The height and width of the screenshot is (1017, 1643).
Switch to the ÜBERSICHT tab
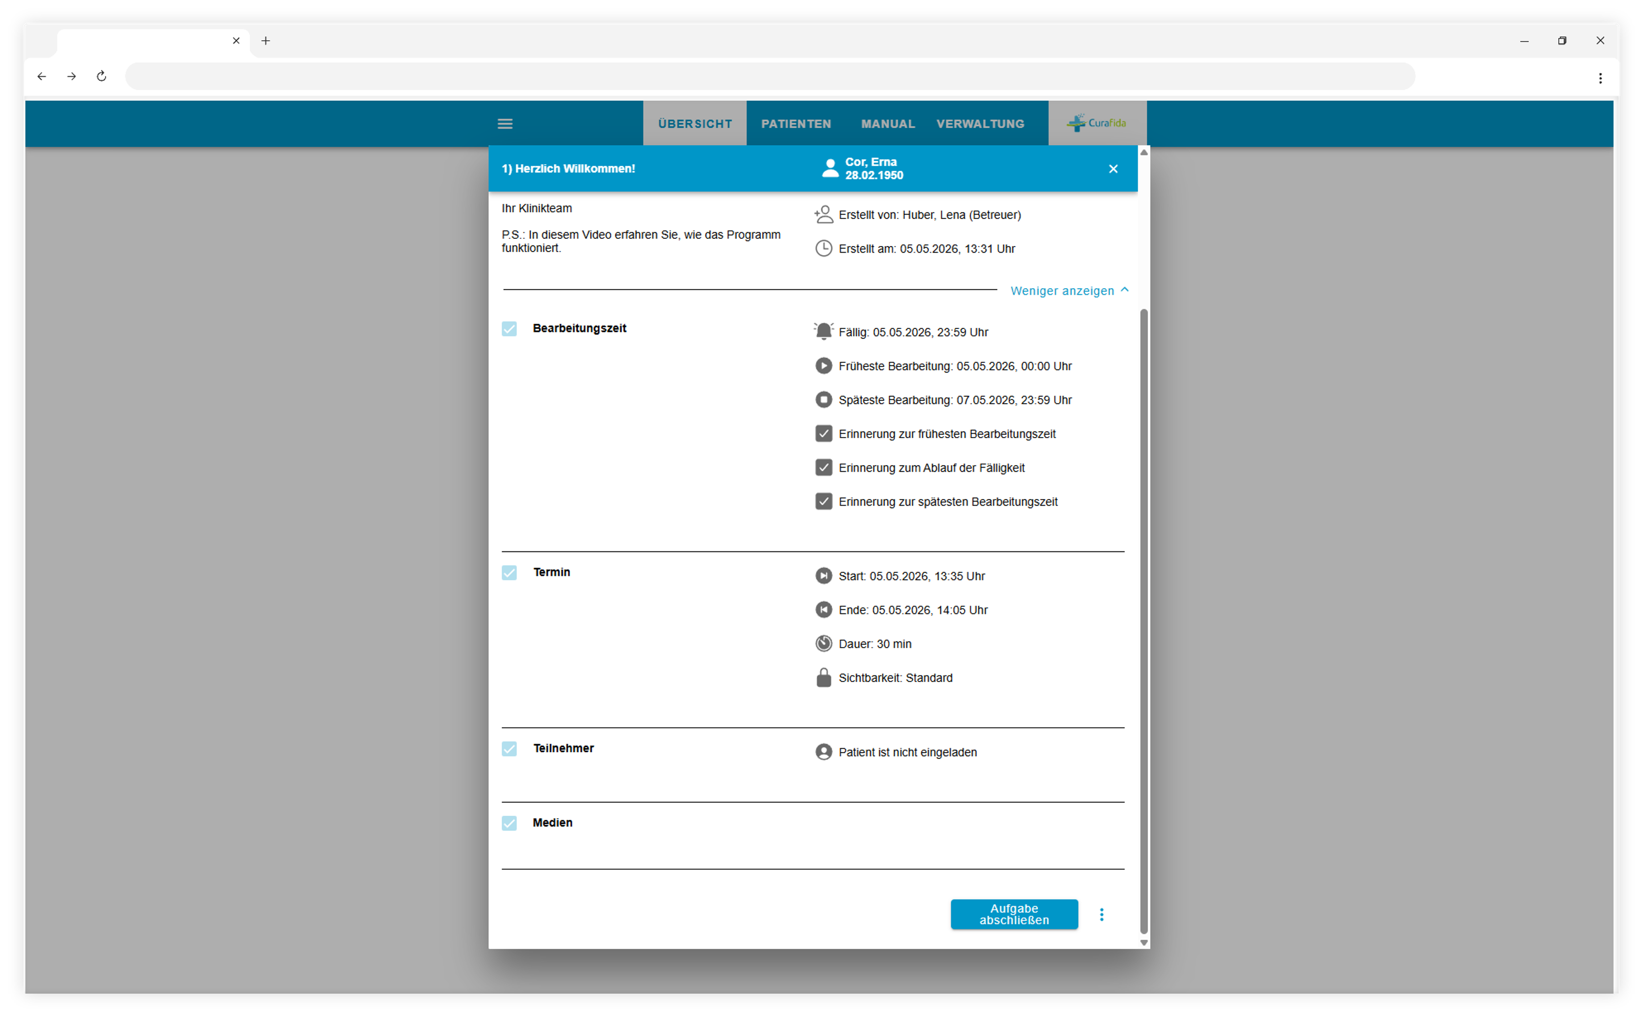click(x=695, y=124)
